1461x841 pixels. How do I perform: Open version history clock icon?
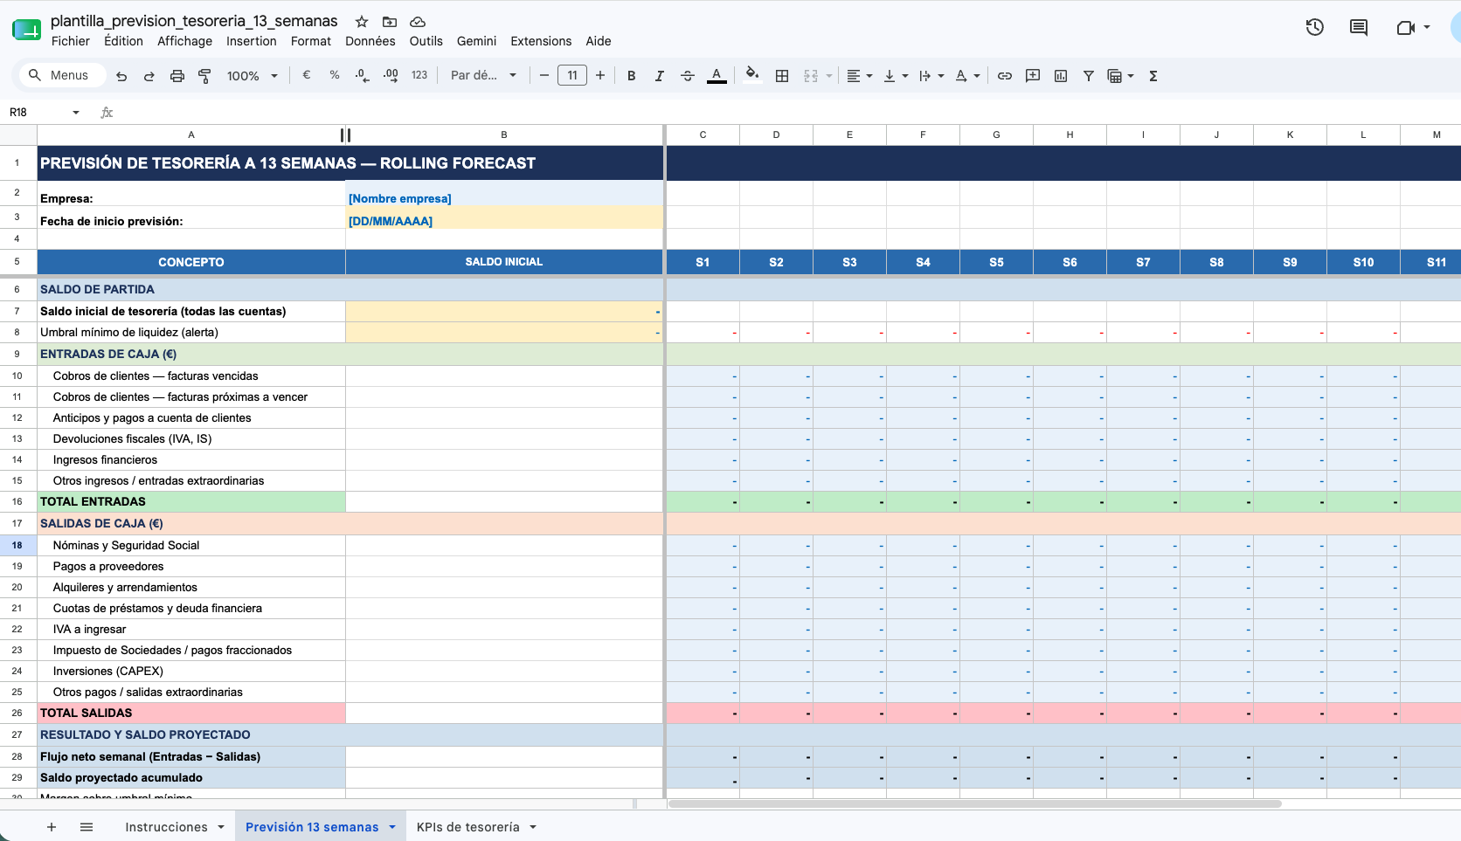pos(1314,27)
